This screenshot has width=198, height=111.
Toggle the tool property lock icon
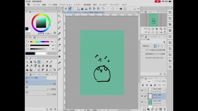164,42
